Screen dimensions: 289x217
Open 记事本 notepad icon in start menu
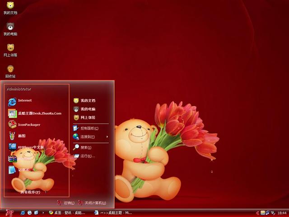12,170
